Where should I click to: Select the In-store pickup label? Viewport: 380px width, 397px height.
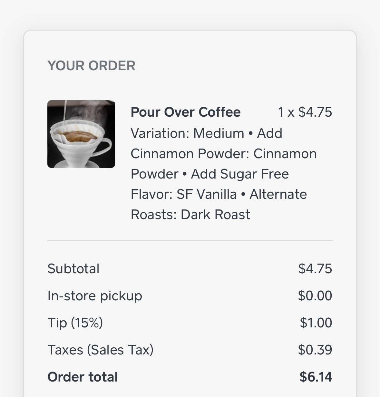click(x=95, y=296)
